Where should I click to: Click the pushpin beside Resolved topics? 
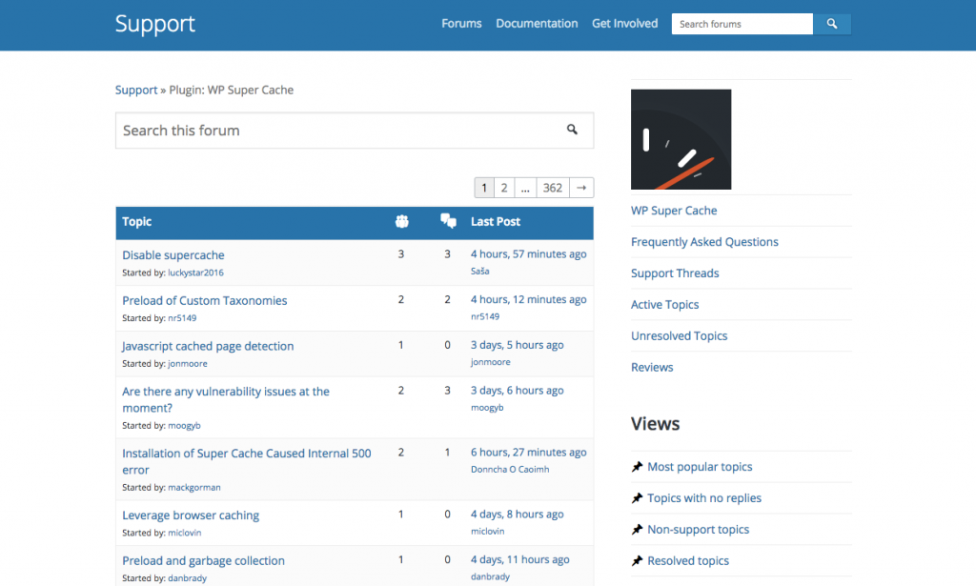pyautogui.click(x=638, y=560)
